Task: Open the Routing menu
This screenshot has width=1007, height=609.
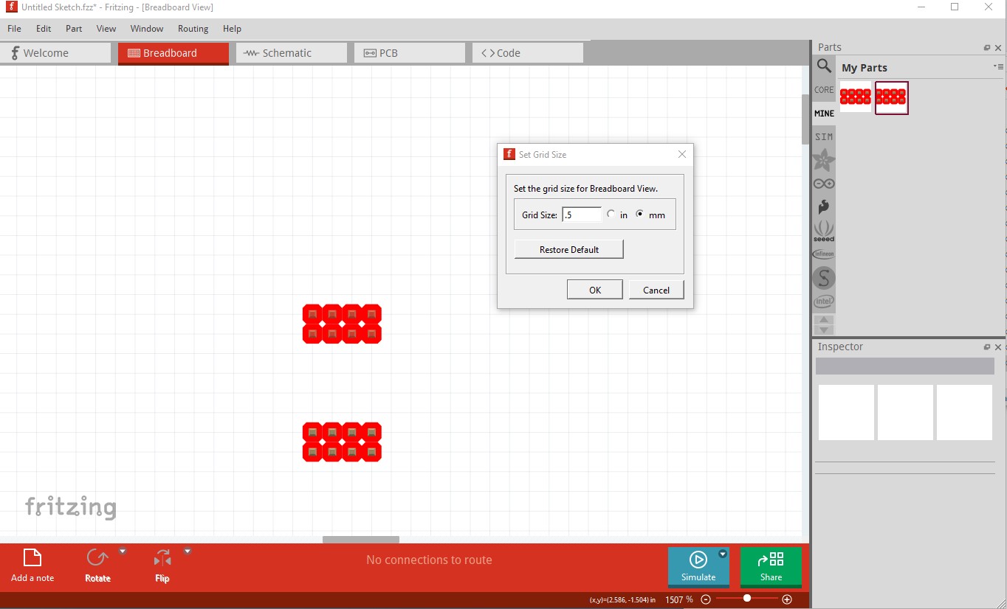Action: 193,29
